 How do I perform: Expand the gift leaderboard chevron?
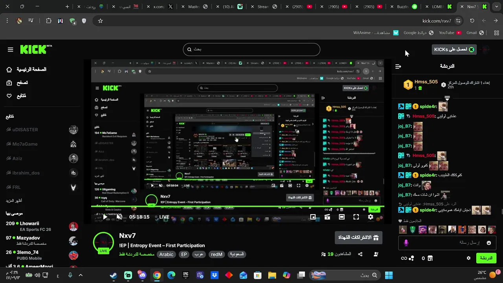coord(447,97)
